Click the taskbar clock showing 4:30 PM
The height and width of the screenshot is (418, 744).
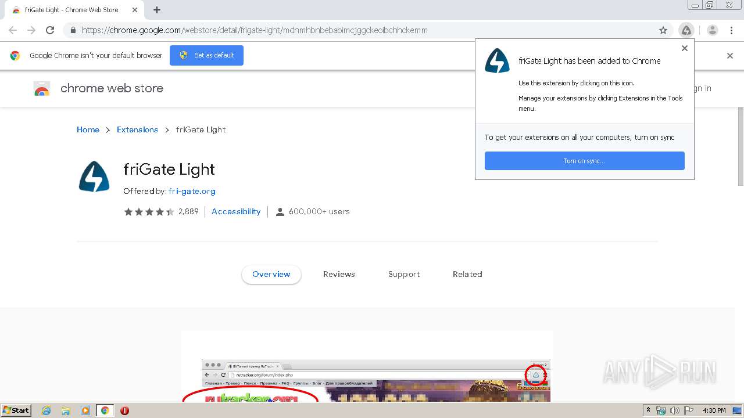click(714, 410)
